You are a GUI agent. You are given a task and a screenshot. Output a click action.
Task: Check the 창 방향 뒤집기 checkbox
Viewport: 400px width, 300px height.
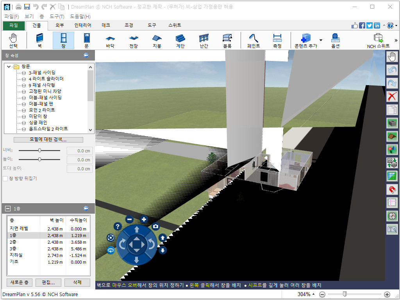pos(5,179)
